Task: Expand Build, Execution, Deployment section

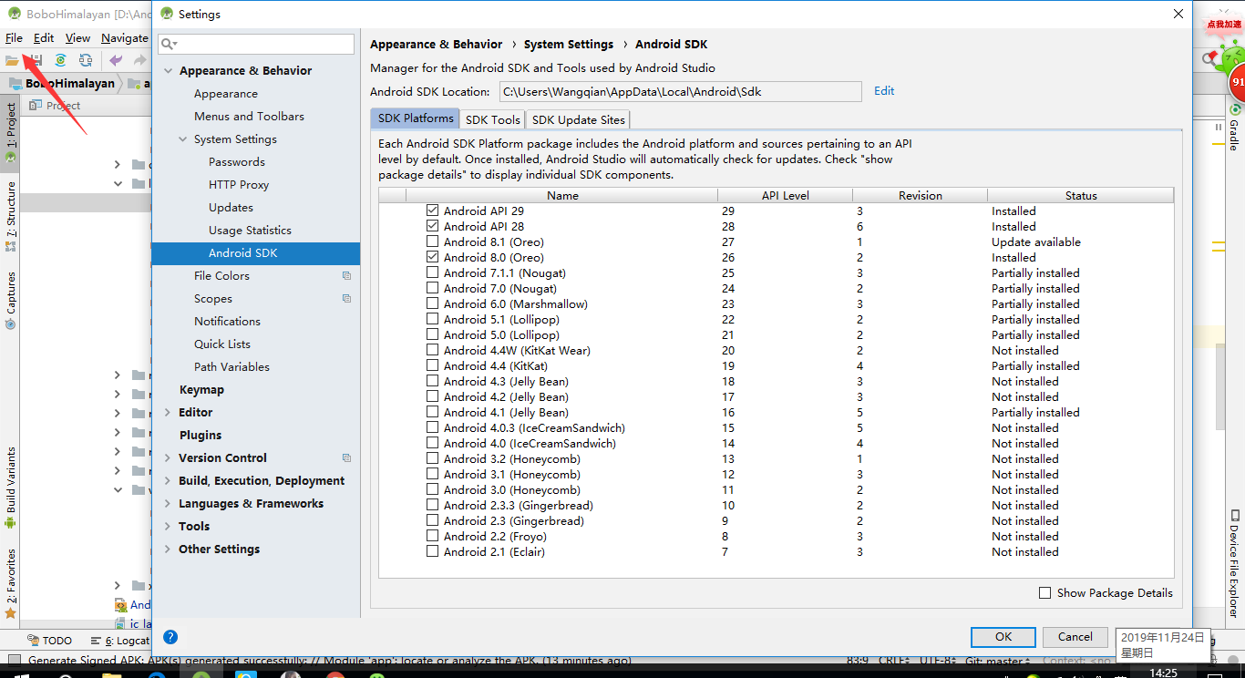Action: [x=168, y=480]
